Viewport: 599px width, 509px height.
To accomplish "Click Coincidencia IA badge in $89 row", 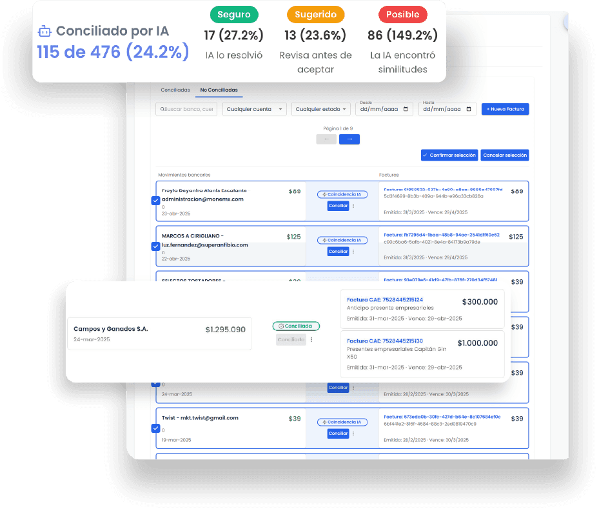I will click(342, 195).
